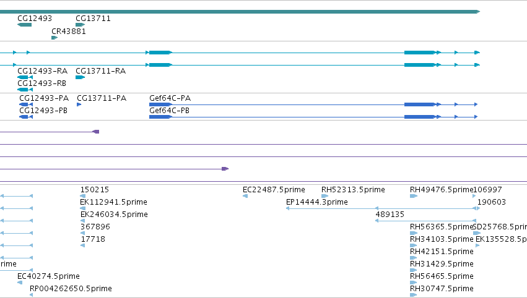
Task: Click the CG12493-PB protein label
Action: (43, 111)
